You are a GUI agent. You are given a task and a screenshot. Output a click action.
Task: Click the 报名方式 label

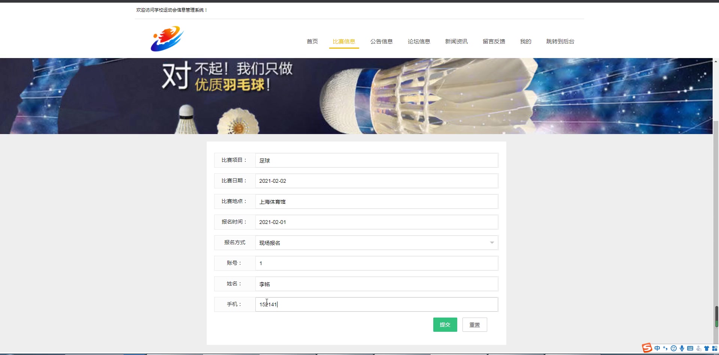[x=235, y=242]
